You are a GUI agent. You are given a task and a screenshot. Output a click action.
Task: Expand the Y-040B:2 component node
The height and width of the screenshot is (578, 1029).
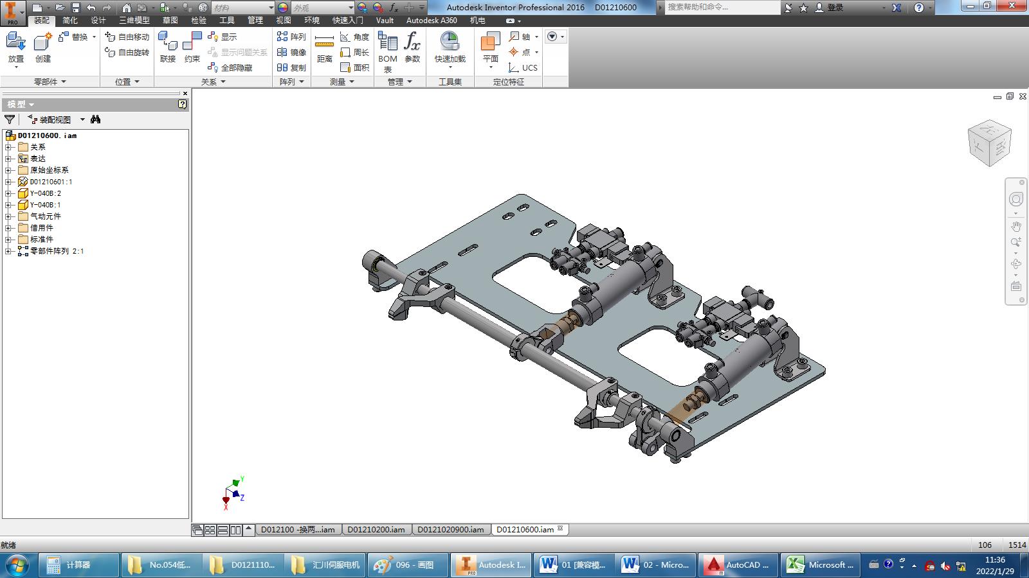[8, 193]
